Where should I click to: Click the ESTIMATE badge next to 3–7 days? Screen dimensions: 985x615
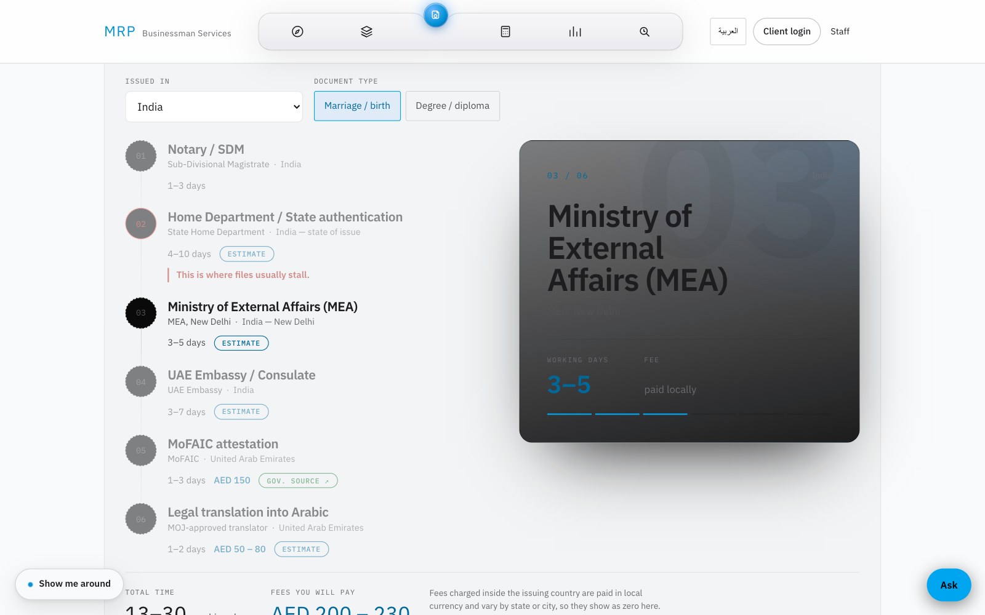click(241, 412)
